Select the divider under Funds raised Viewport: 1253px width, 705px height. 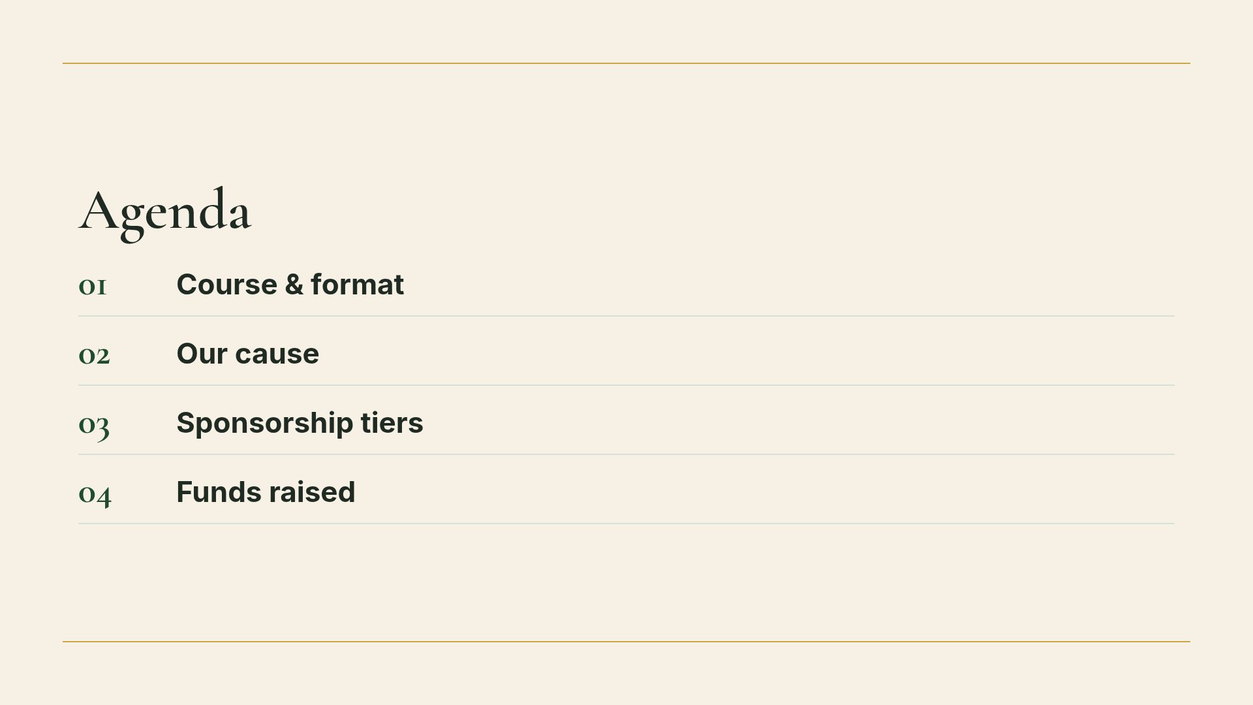click(x=626, y=524)
